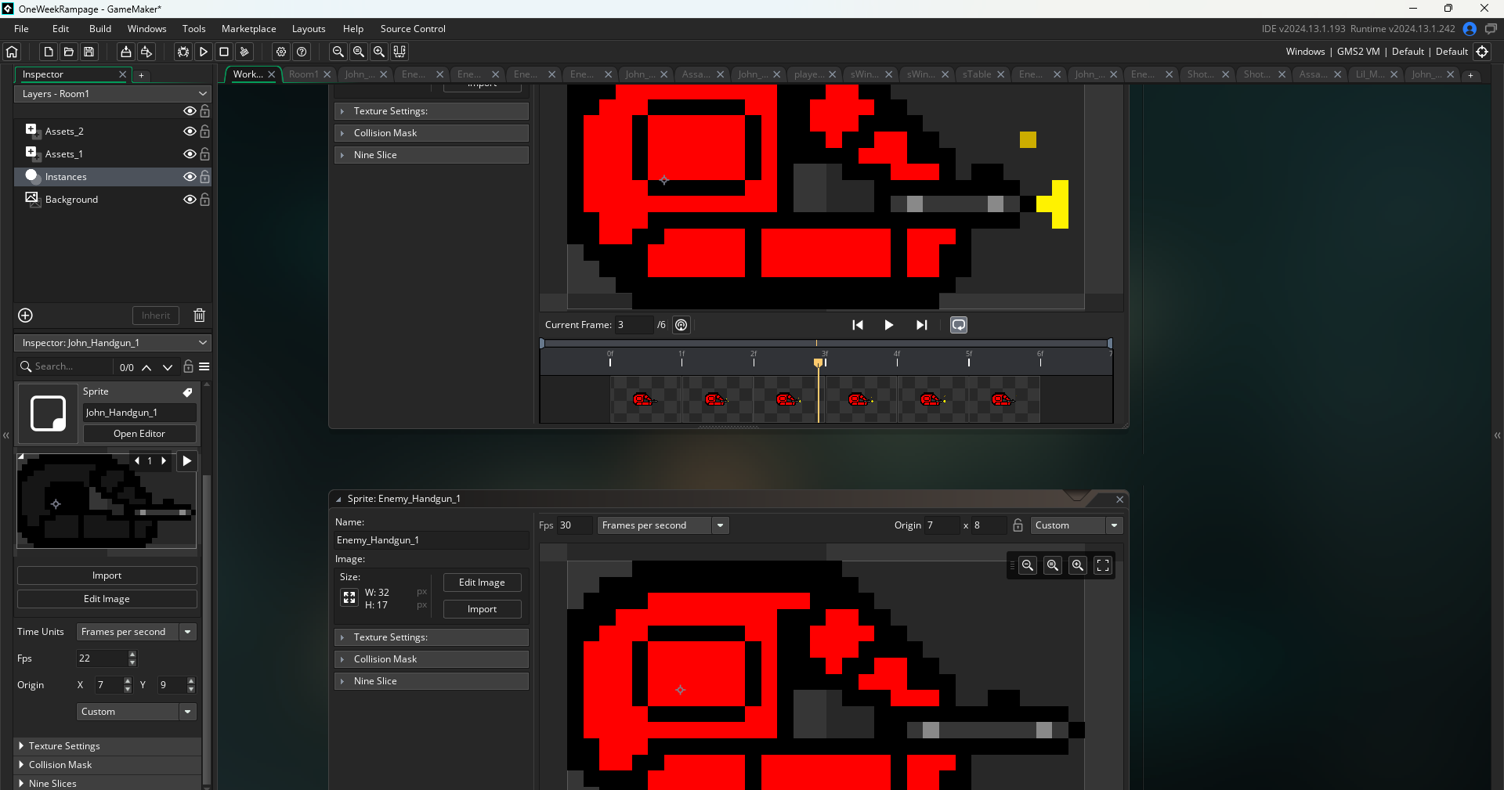Screen dimensions: 1504x790
Task: Run the game from the main toolbar
Action: 204,52
